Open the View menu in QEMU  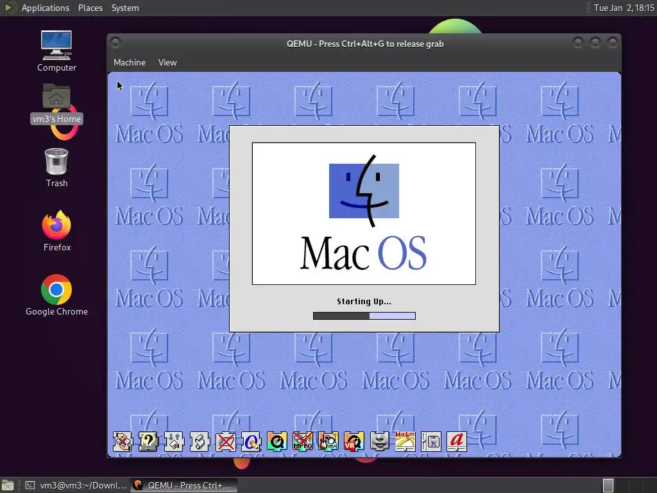point(167,62)
